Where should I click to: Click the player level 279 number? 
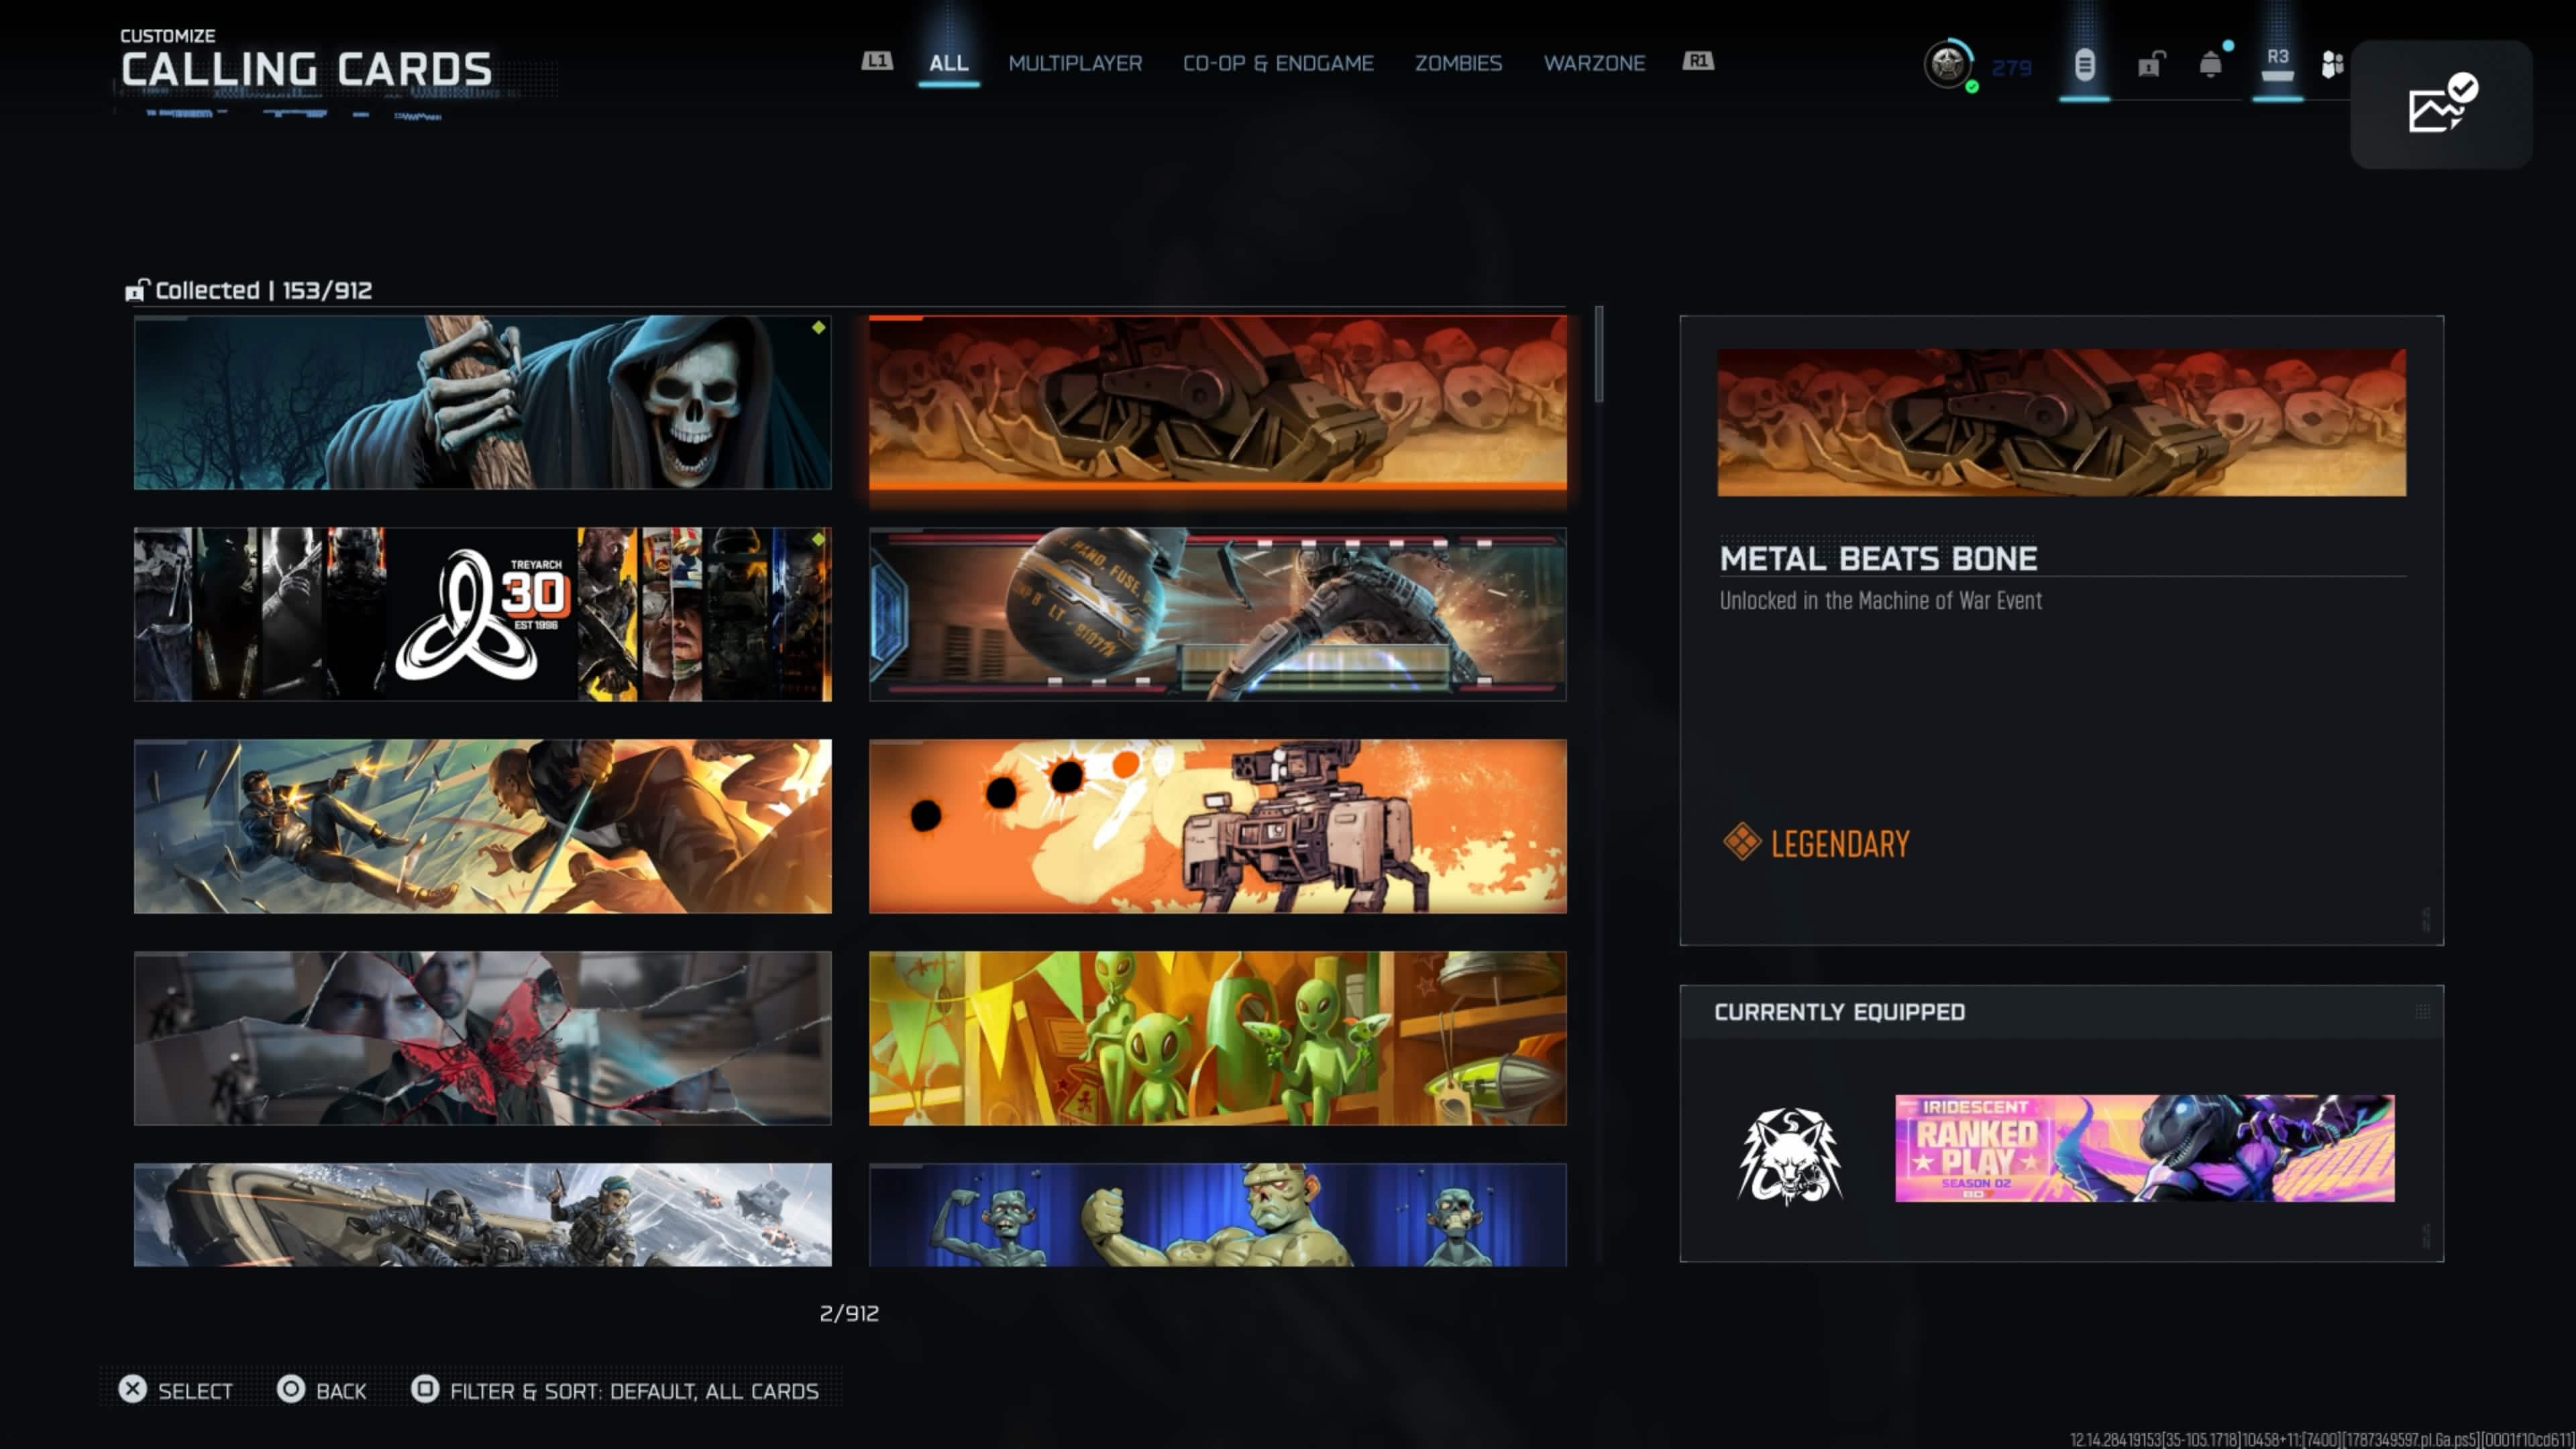2011,68
